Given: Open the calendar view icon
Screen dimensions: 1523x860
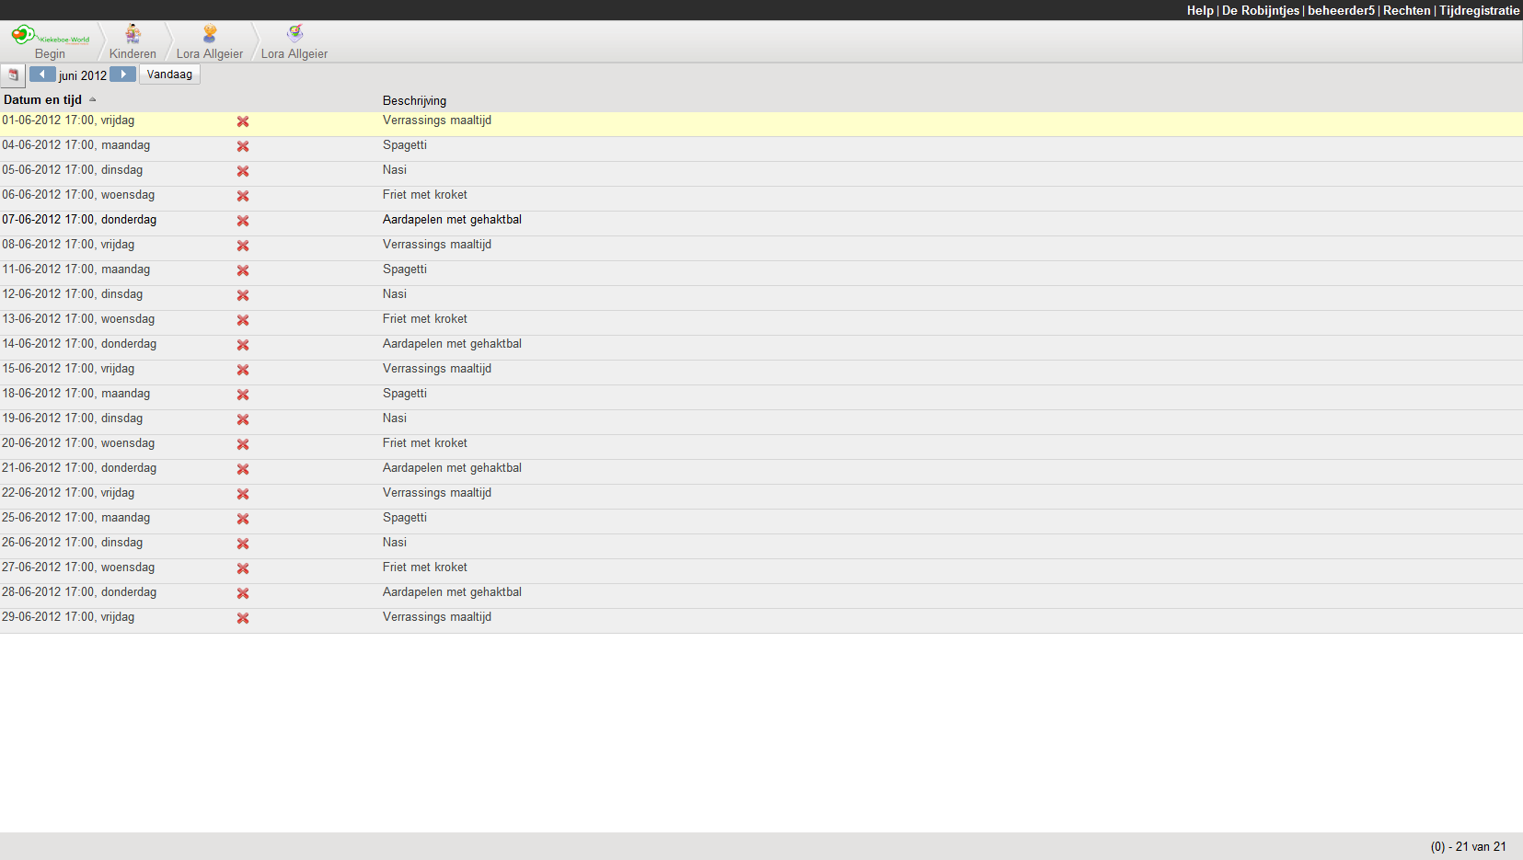Looking at the screenshot, I should 13,75.
